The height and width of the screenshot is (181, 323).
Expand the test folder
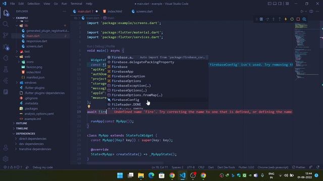[17, 51]
